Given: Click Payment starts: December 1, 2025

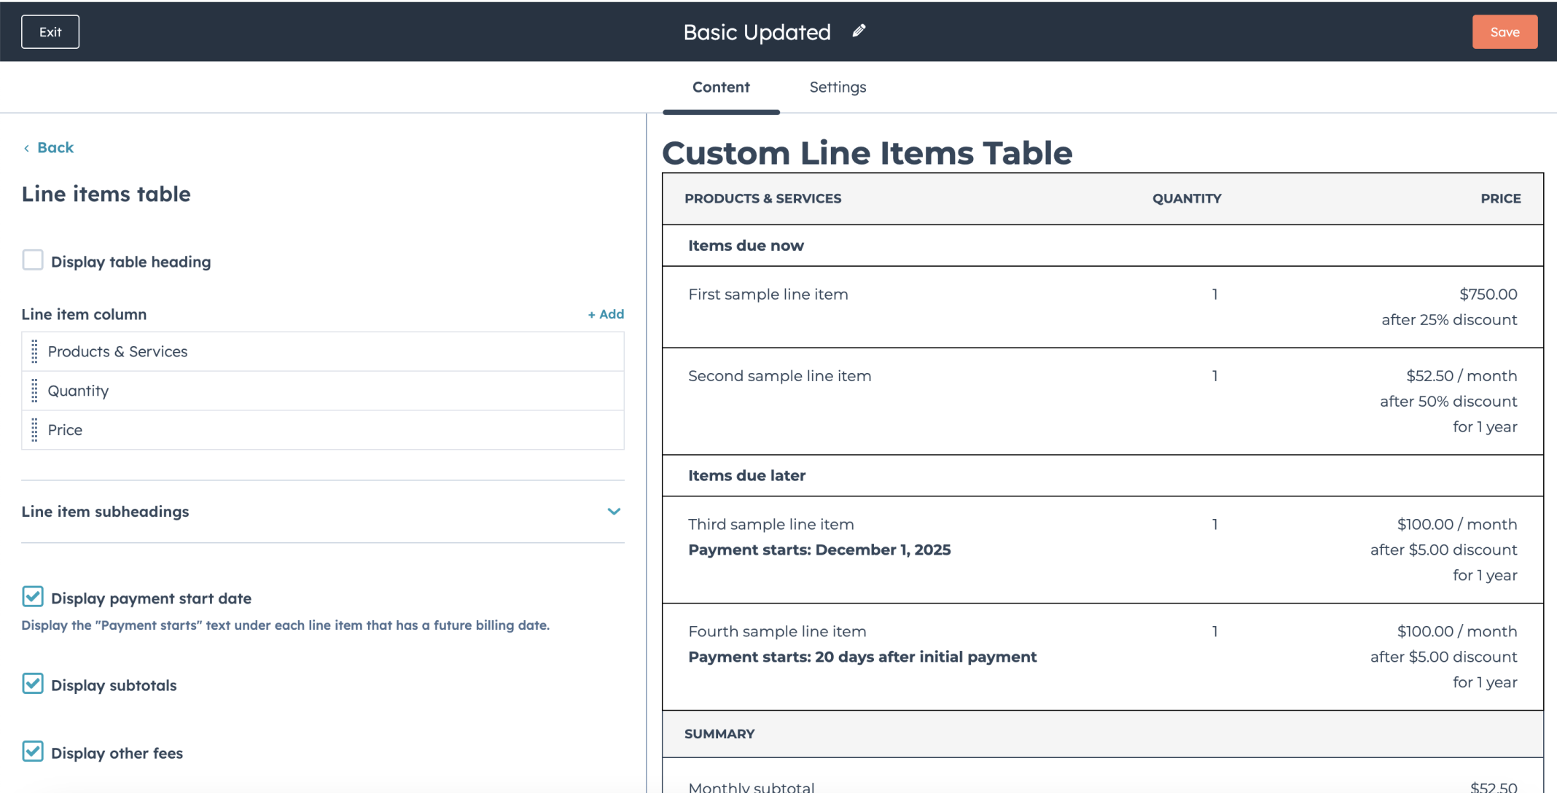Looking at the screenshot, I should pos(819,550).
